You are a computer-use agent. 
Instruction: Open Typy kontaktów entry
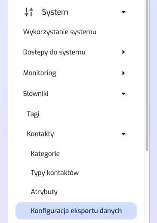(x=55, y=172)
